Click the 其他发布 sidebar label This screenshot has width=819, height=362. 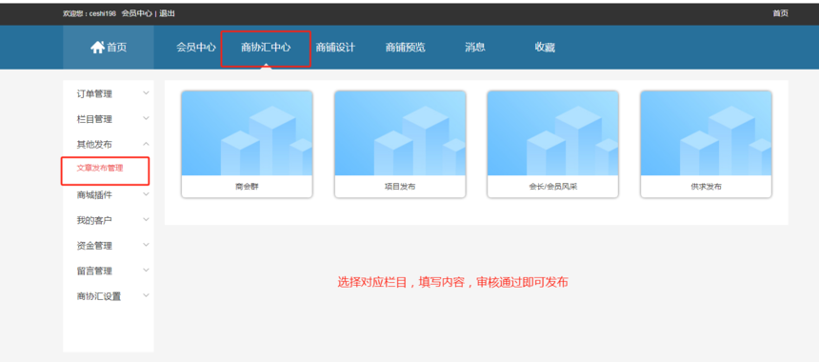(94, 144)
